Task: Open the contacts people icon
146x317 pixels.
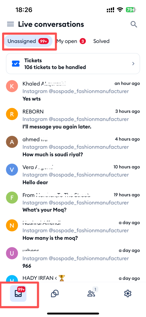Action: (92, 293)
